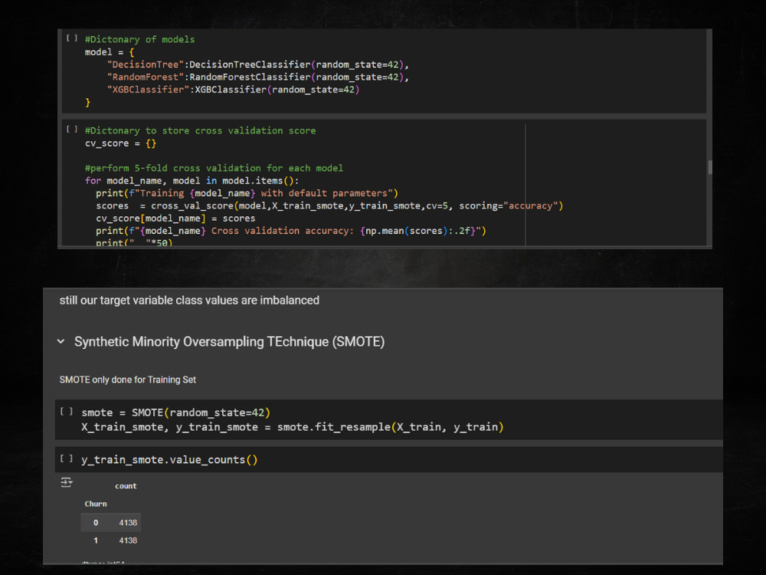Click the Churn 0 row label in the output table
The height and width of the screenshot is (575, 766).
(x=96, y=523)
